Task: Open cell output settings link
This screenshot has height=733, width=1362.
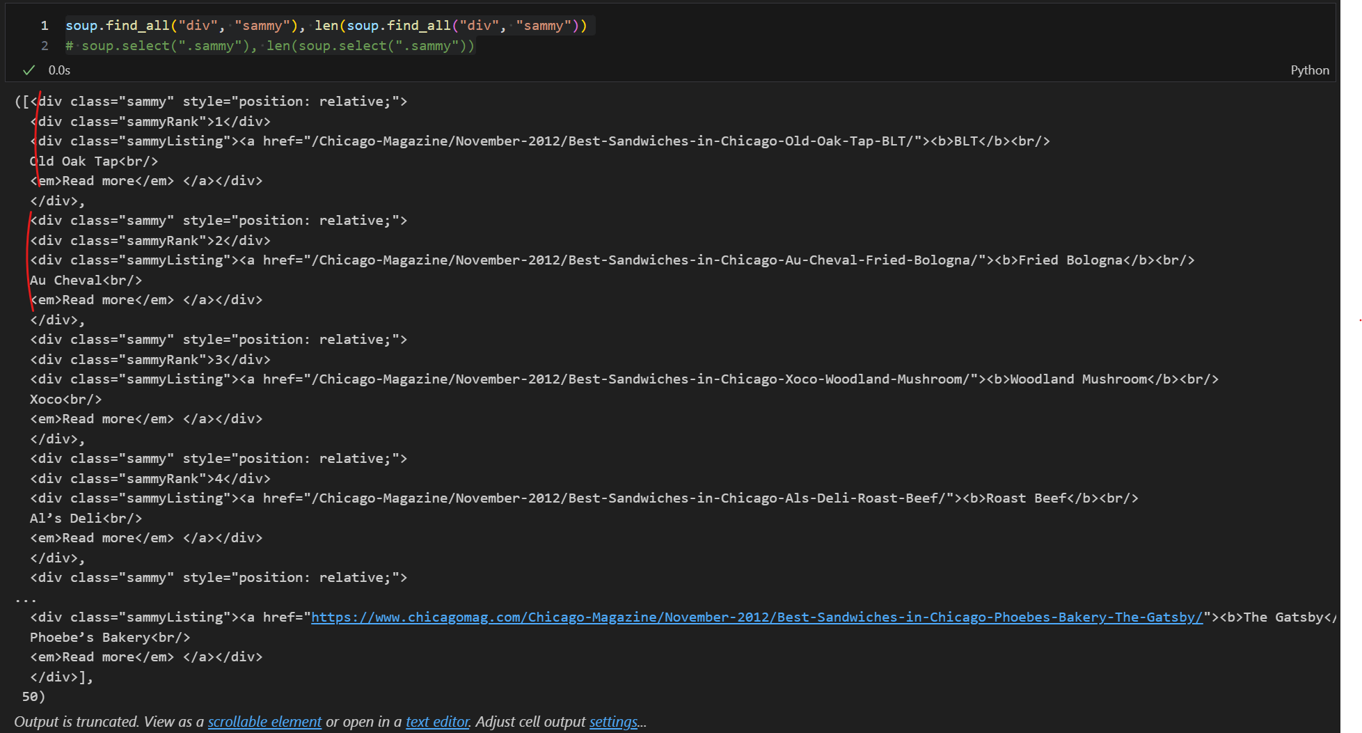Action: pyautogui.click(x=613, y=722)
